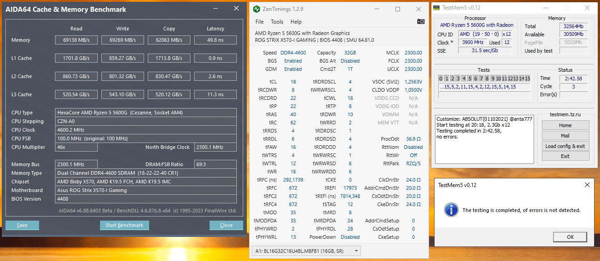Click Home button in TestMem5

click(x=565, y=125)
